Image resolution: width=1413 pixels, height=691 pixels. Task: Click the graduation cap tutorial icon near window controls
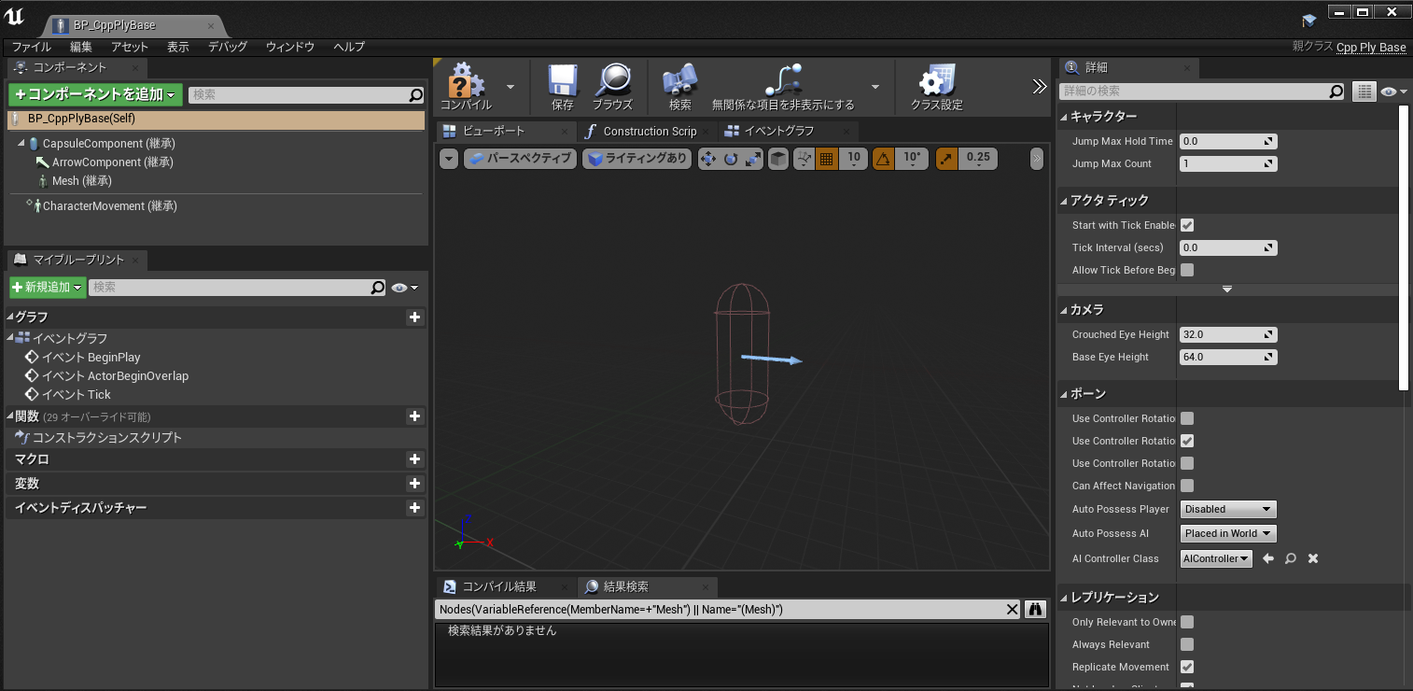click(1309, 20)
